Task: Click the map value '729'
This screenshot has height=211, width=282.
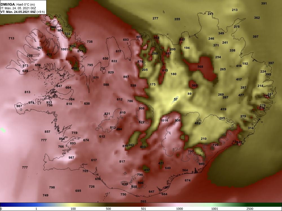Action: pyautogui.click(x=215, y=145)
